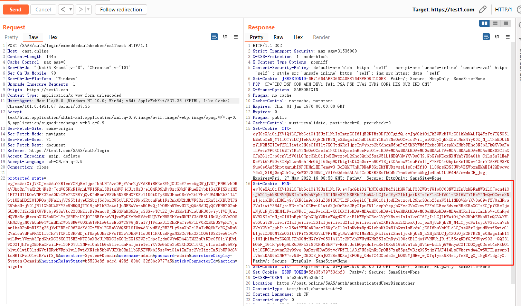The width and height of the screenshot is (521, 306).
Task: Toggle non-printable \n characters in Response
Action: click(497, 37)
